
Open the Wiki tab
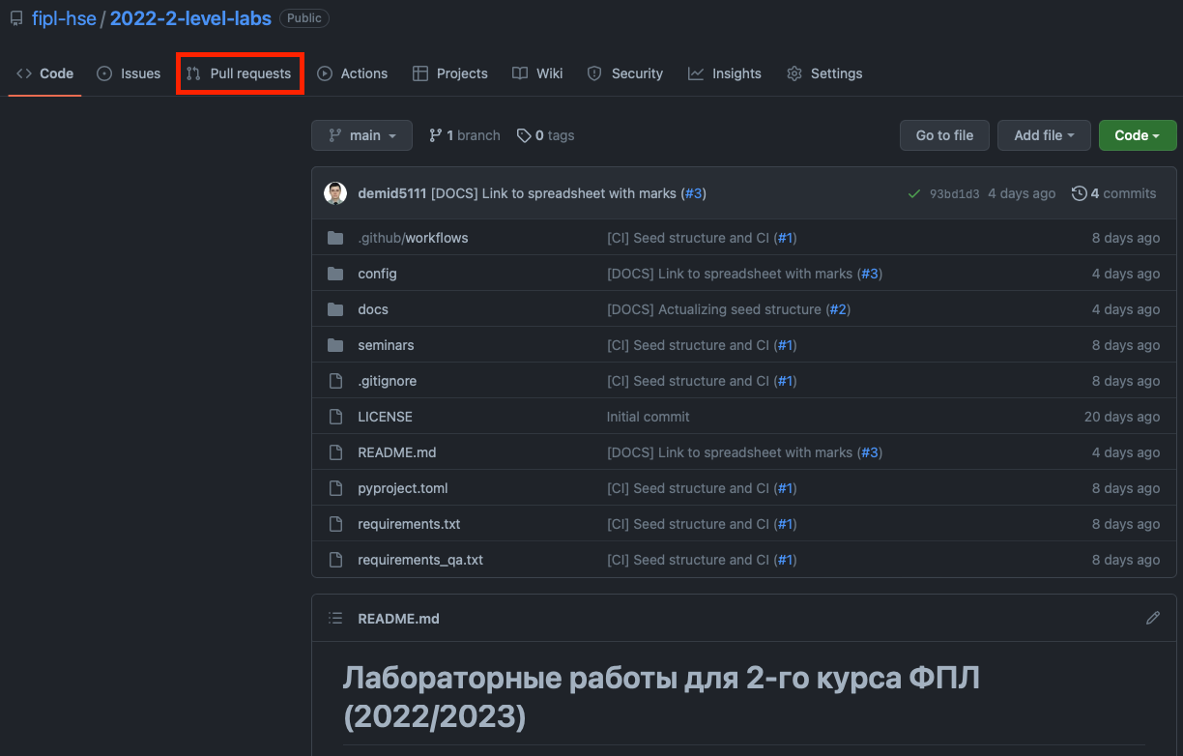click(537, 73)
